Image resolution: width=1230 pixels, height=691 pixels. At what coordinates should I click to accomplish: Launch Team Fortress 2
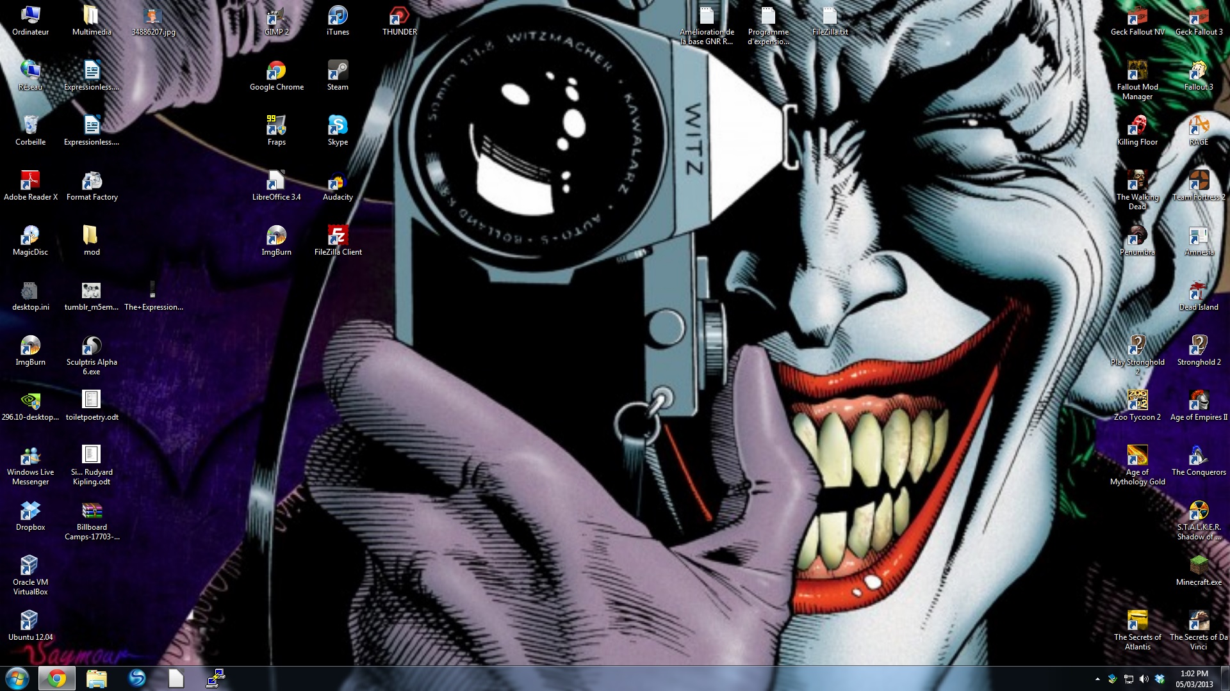point(1199,186)
